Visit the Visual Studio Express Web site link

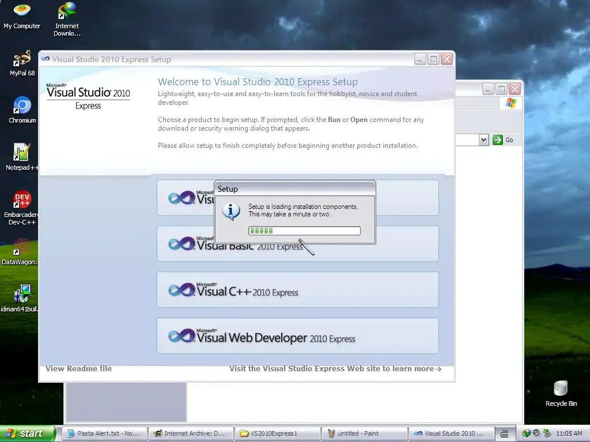point(335,369)
